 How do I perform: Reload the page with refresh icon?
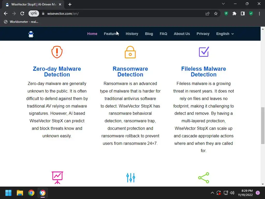coord(22,13)
